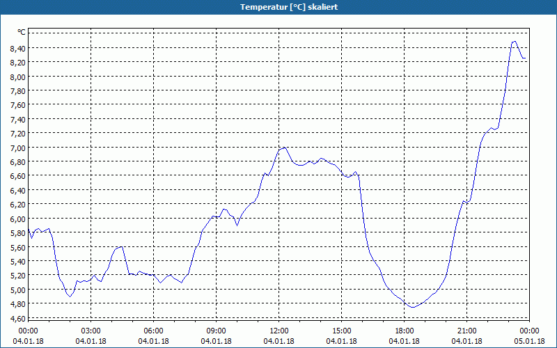Select the 8,00 y-axis label

click(18, 77)
